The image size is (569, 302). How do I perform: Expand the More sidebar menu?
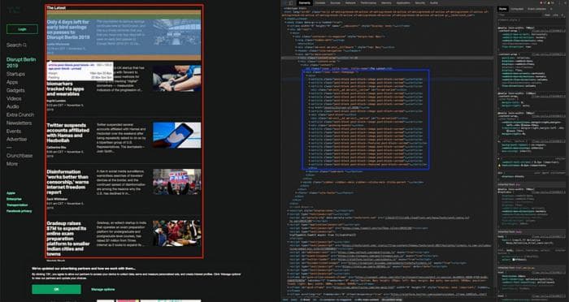pyautogui.click(x=12, y=164)
